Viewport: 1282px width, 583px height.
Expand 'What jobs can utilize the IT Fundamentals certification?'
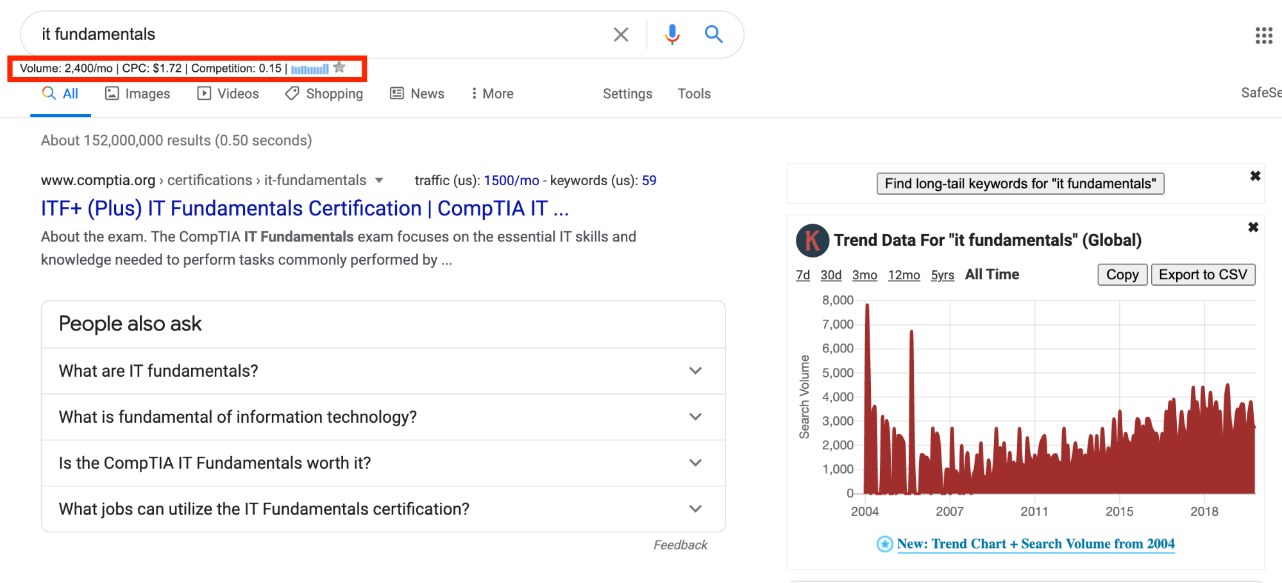tap(384, 509)
